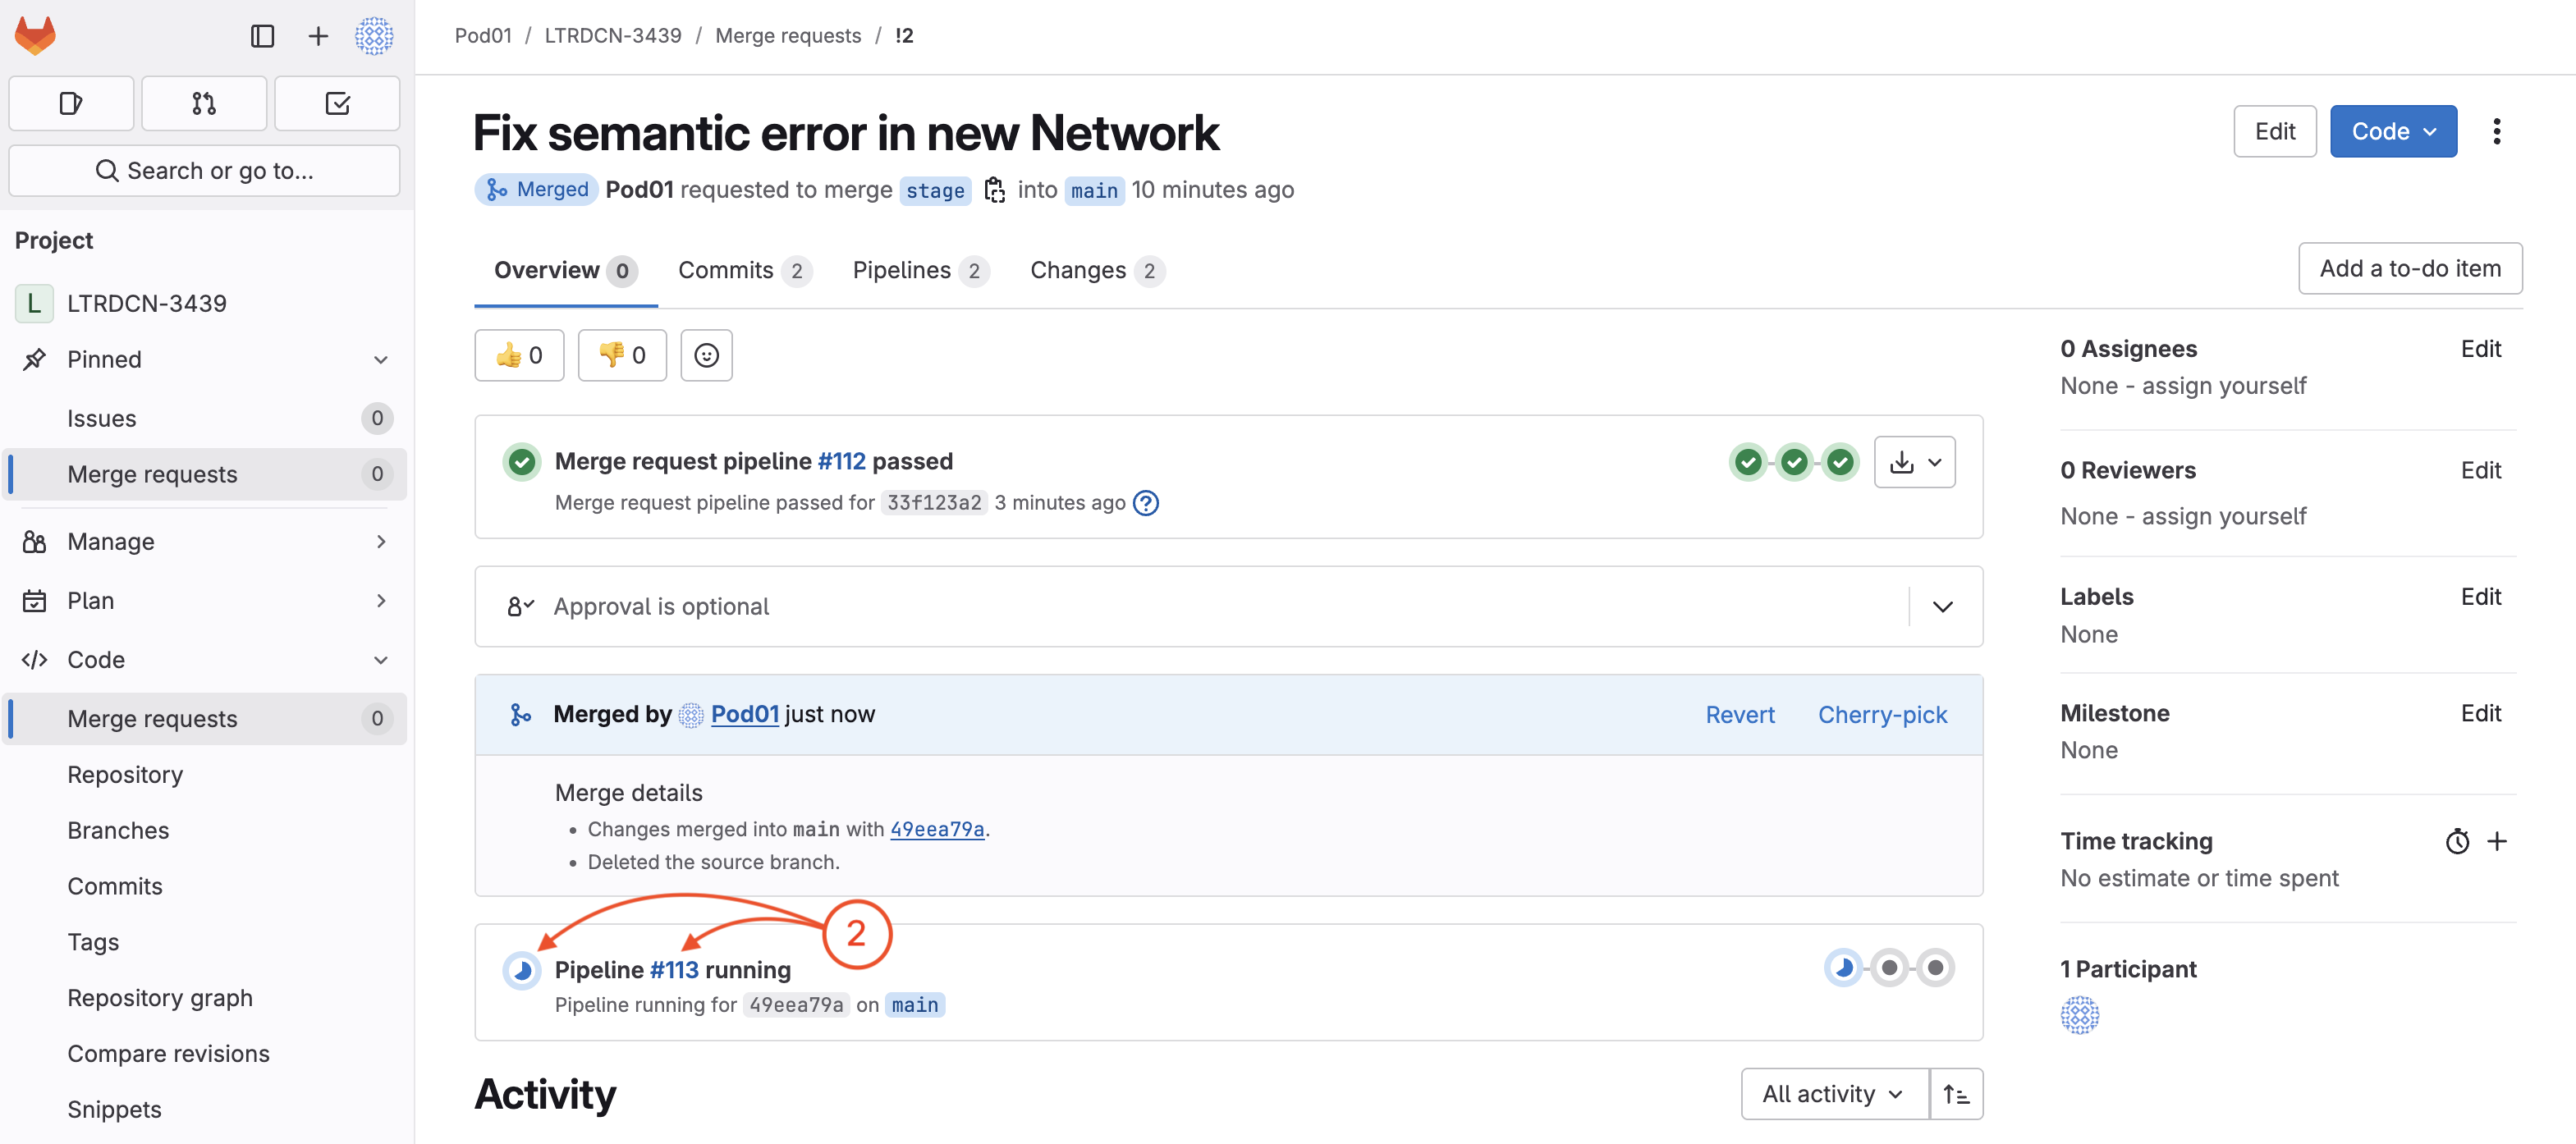
Task: Open Tags in the sidebar
Action: tap(206, 943)
